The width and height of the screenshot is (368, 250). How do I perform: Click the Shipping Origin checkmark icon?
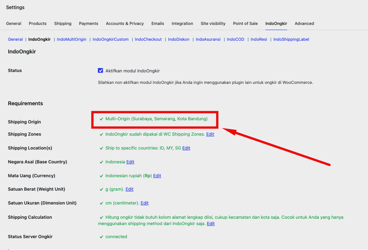pyautogui.click(x=101, y=119)
